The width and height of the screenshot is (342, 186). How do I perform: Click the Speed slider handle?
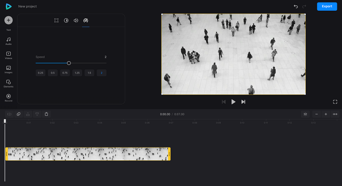(69, 63)
